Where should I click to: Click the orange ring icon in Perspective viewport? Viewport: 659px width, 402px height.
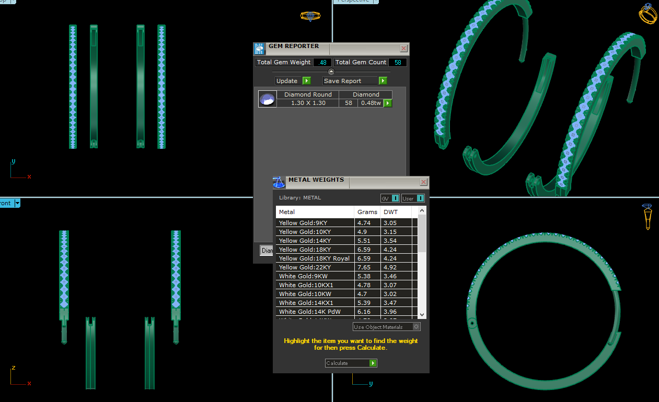coord(648,14)
